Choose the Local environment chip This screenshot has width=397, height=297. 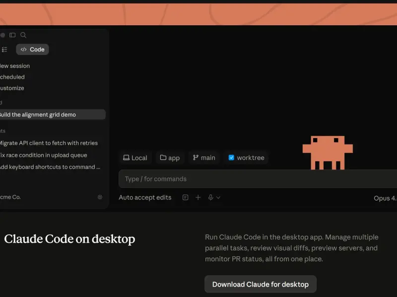point(135,158)
